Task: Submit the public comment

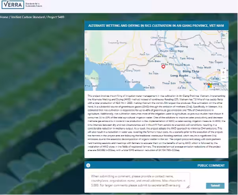Action: (x=215, y=186)
